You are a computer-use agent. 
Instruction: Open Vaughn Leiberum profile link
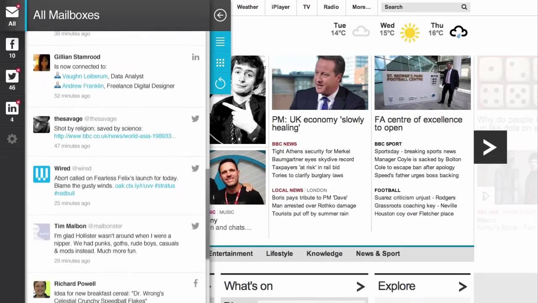pyautogui.click(x=85, y=76)
